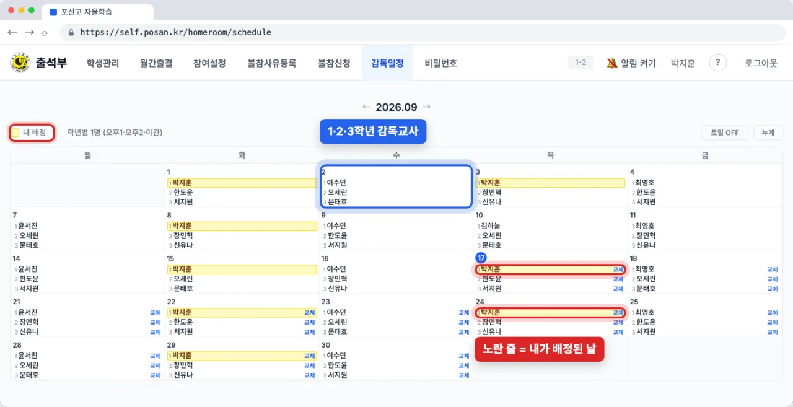The height and width of the screenshot is (407, 793).
Task: Click 박지훈 row on day 1
Action: tap(242, 183)
